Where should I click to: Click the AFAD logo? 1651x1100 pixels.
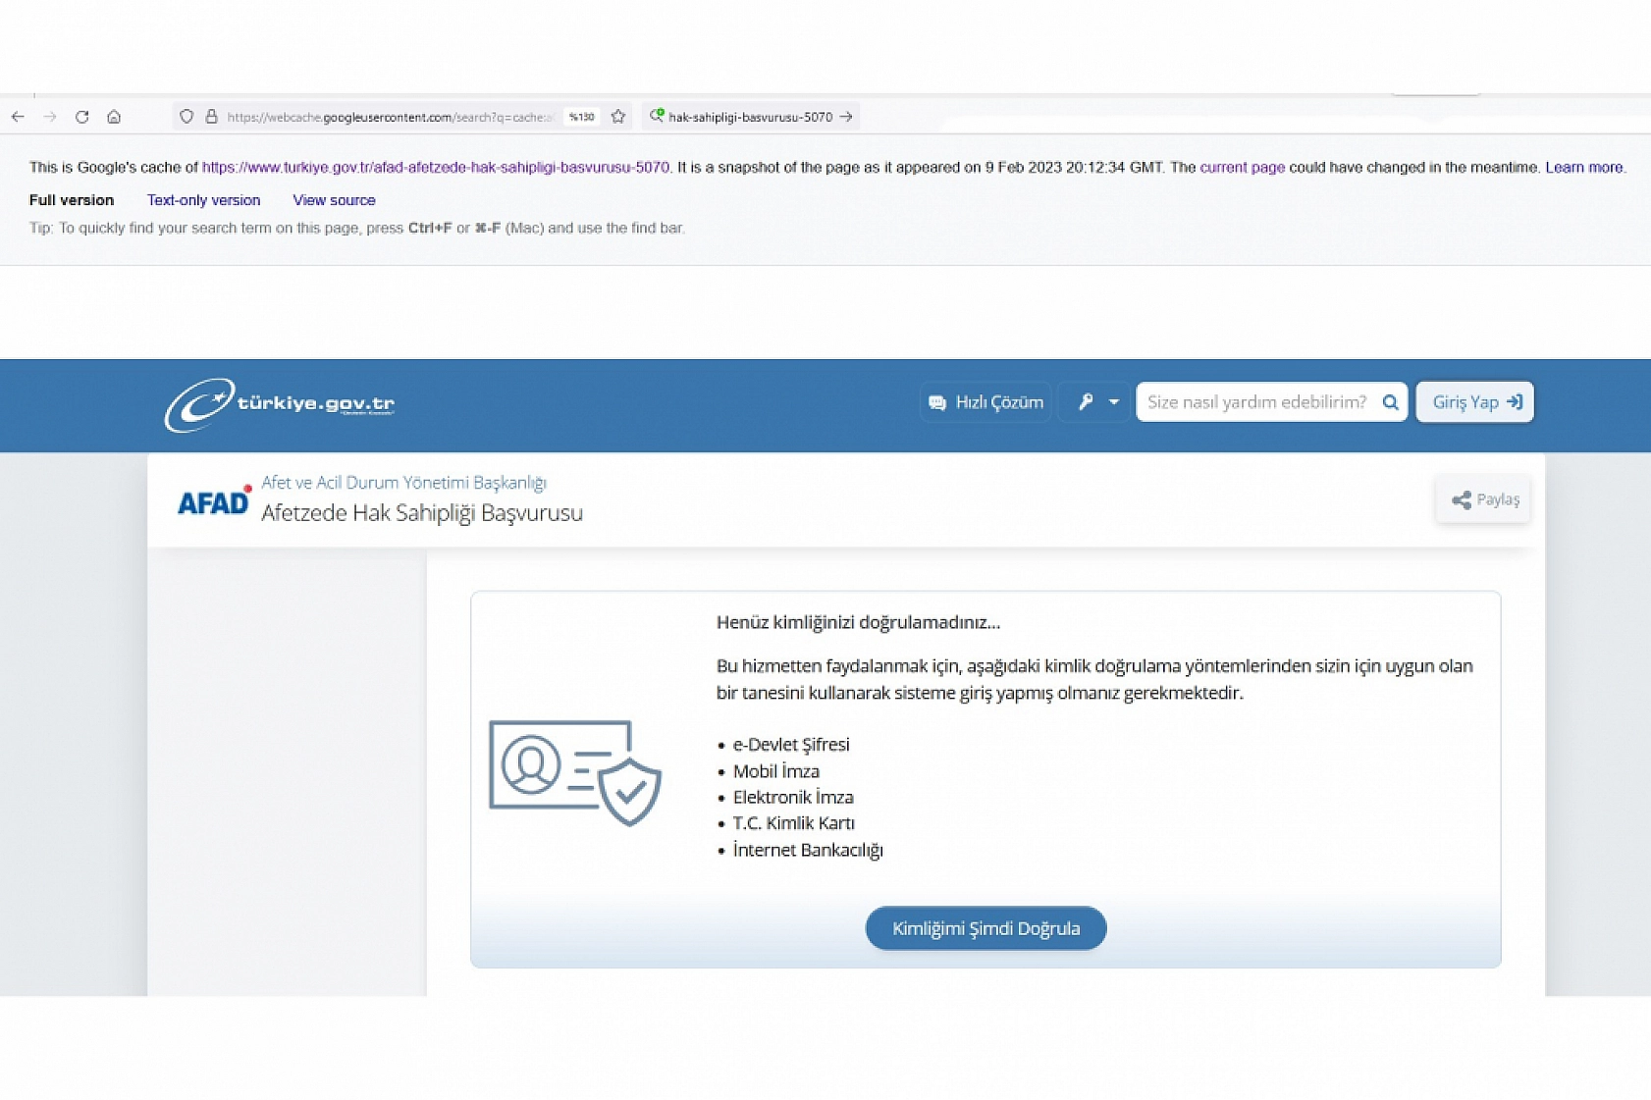(x=213, y=502)
